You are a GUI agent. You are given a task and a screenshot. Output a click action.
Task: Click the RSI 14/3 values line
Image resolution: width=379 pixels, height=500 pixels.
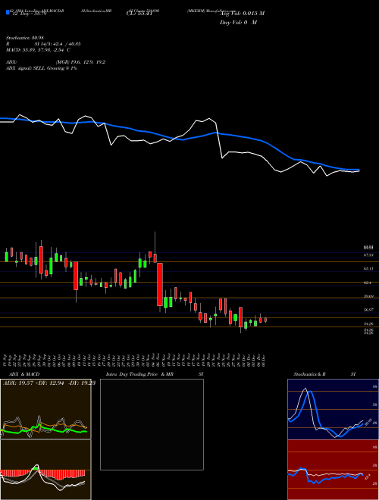coord(43,44)
